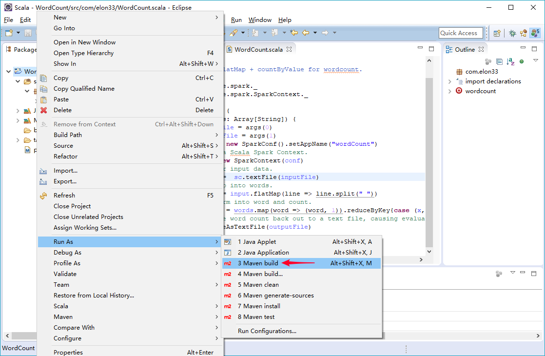Close the Outline view tab
This screenshot has height=356, width=545.
pos(481,49)
